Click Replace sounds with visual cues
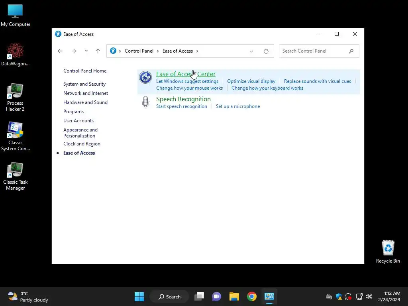This screenshot has height=306, width=408. (318, 81)
